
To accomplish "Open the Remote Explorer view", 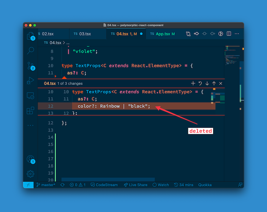I will pyautogui.click(x=31, y=96).
